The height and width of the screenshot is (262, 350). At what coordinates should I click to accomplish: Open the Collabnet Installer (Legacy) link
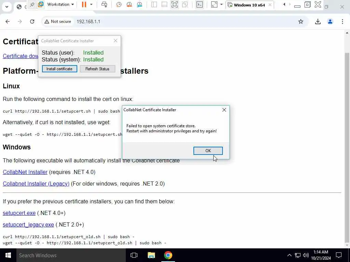[x=36, y=184]
